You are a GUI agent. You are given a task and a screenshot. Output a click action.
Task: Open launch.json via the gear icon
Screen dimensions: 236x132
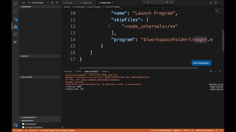[x=52, y=3]
